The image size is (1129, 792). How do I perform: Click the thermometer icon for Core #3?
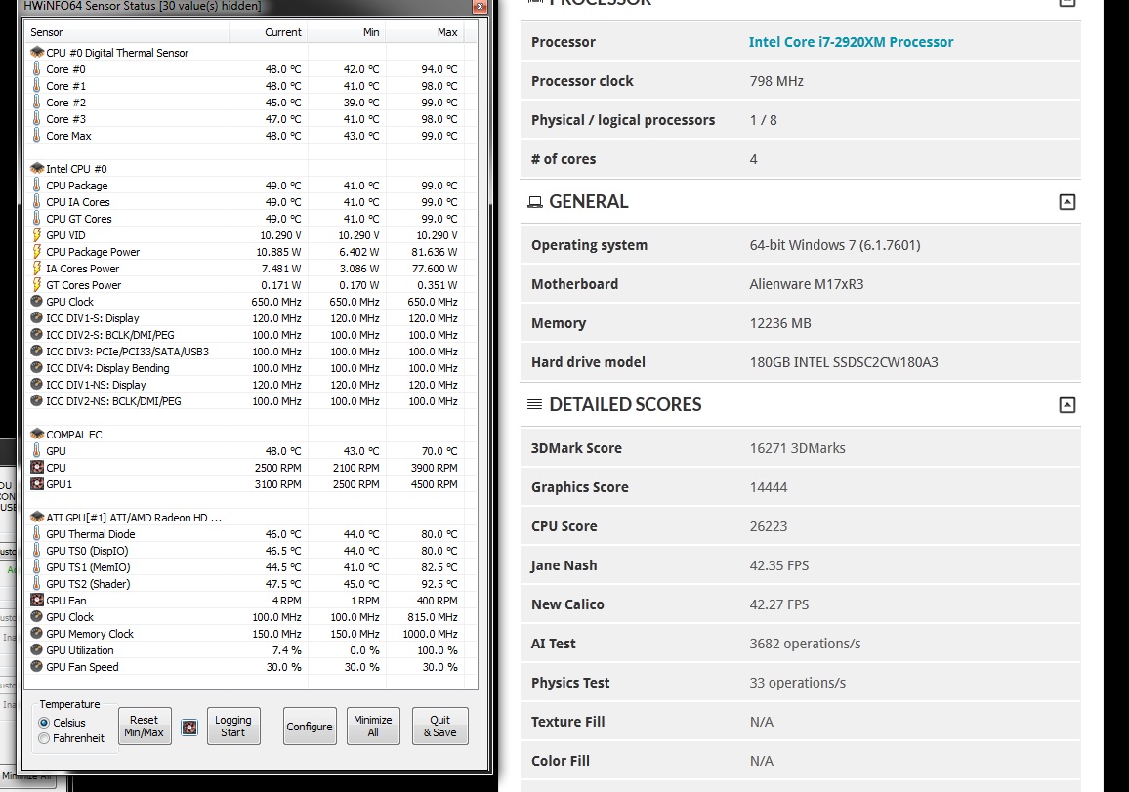pyautogui.click(x=37, y=118)
